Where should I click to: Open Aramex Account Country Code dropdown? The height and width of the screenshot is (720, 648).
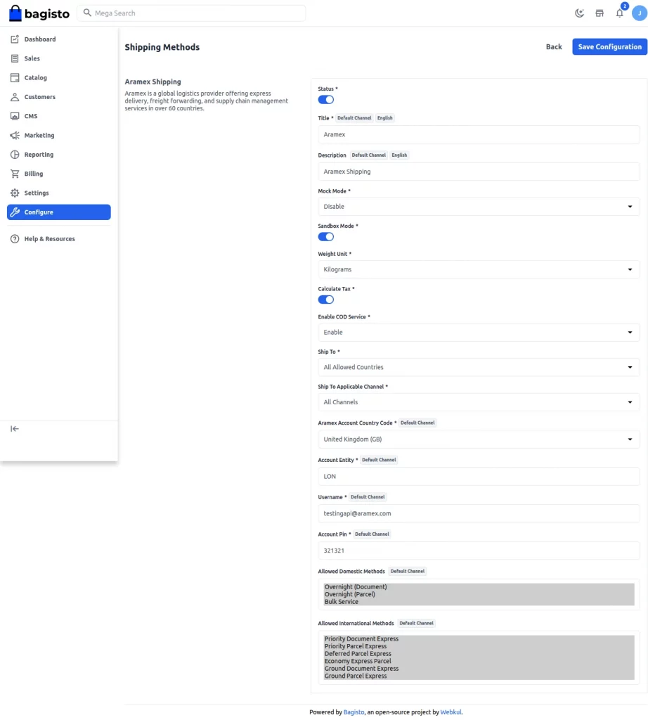coord(479,439)
